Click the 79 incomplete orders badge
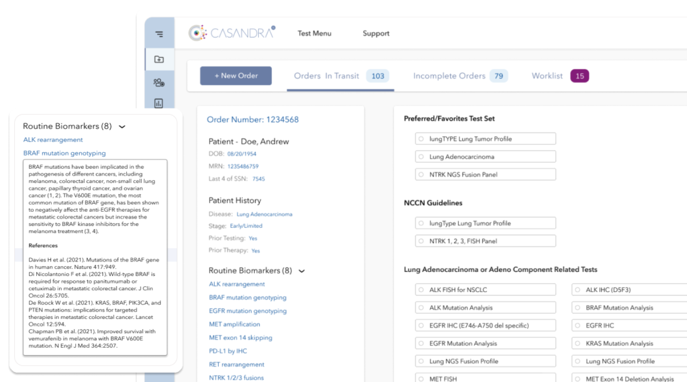The width and height of the screenshot is (687, 382). 498,76
